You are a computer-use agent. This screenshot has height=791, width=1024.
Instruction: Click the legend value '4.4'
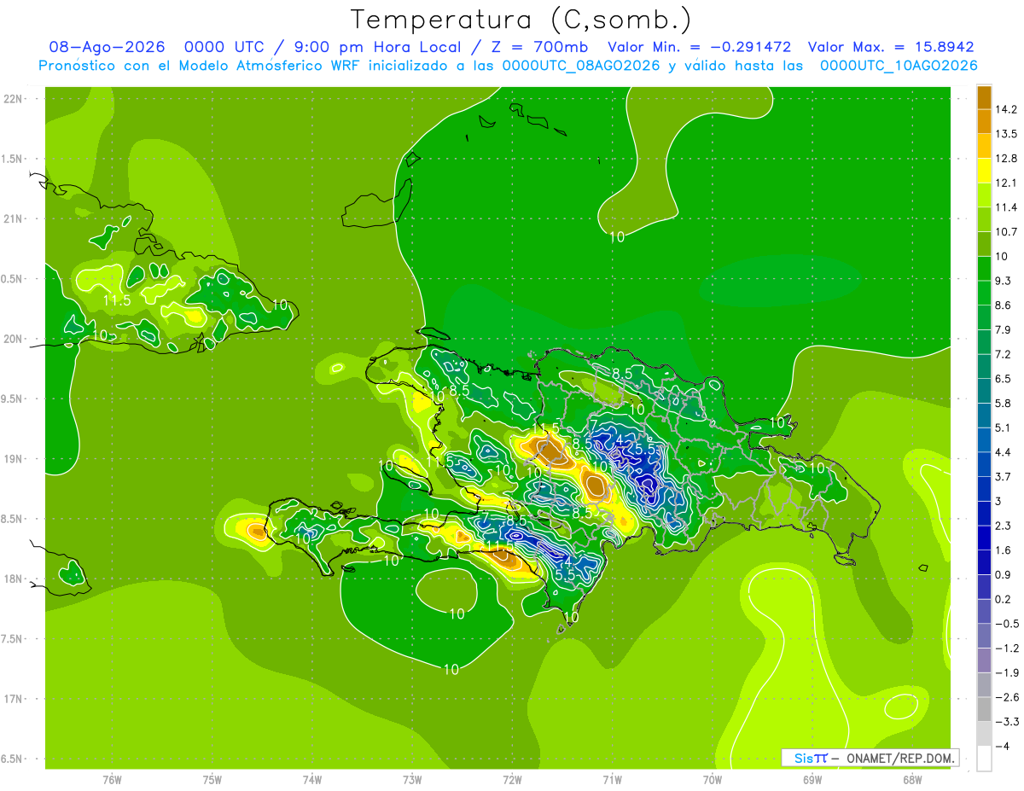(1003, 452)
